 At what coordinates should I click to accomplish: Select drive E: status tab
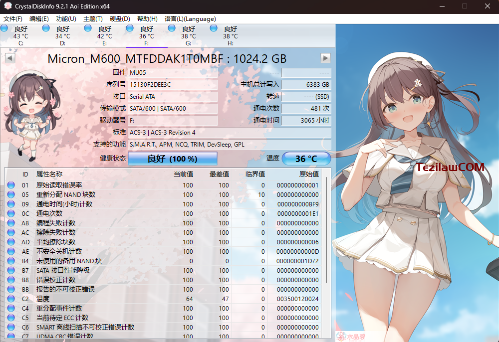[104, 35]
